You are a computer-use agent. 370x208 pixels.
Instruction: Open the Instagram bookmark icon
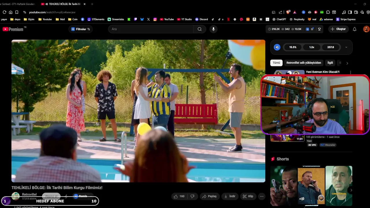(155, 19)
